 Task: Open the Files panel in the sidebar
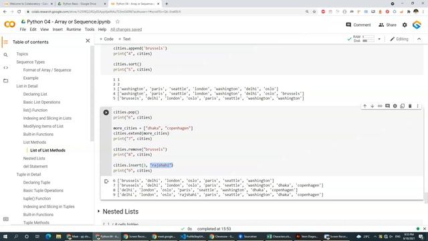click(6, 80)
